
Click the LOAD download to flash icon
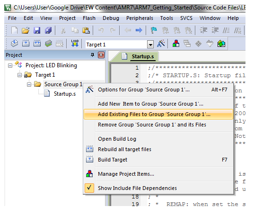75,43
